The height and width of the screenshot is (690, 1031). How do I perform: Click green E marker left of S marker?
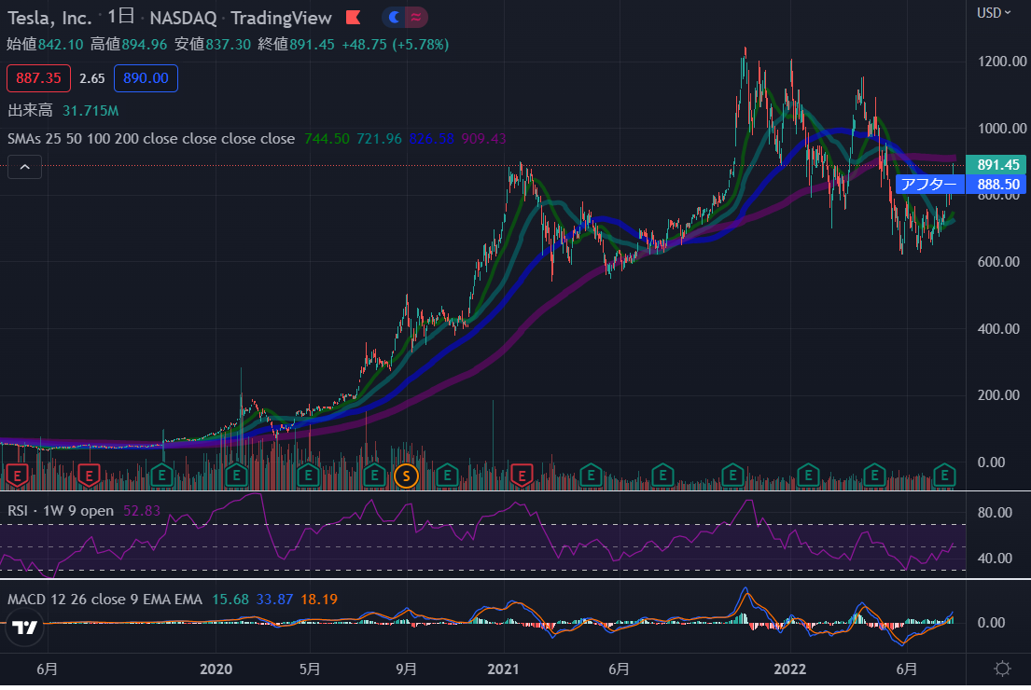click(374, 476)
